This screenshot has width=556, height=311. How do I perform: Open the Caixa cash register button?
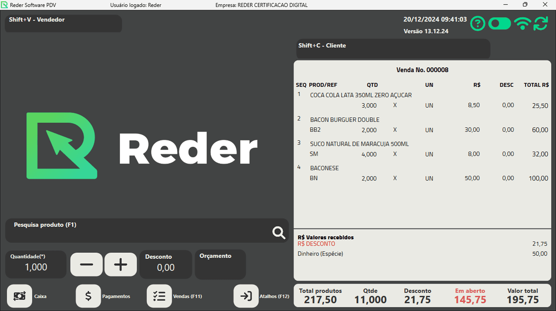[x=20, y=296]
